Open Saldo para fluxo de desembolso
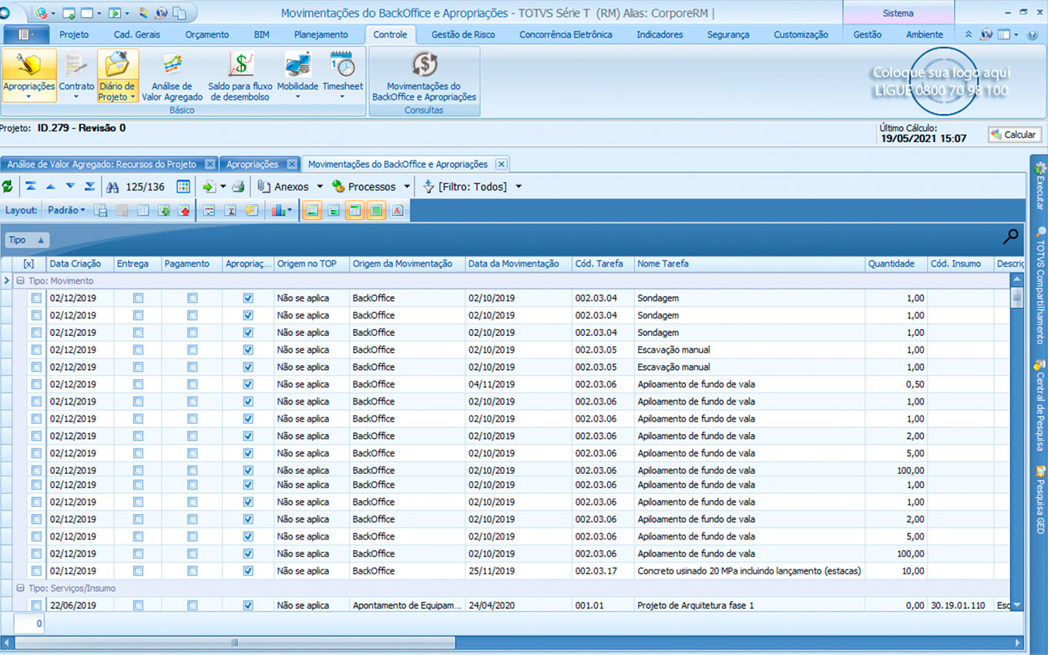1048x655 pixels. pyautogui.click(x=240, y=76)
